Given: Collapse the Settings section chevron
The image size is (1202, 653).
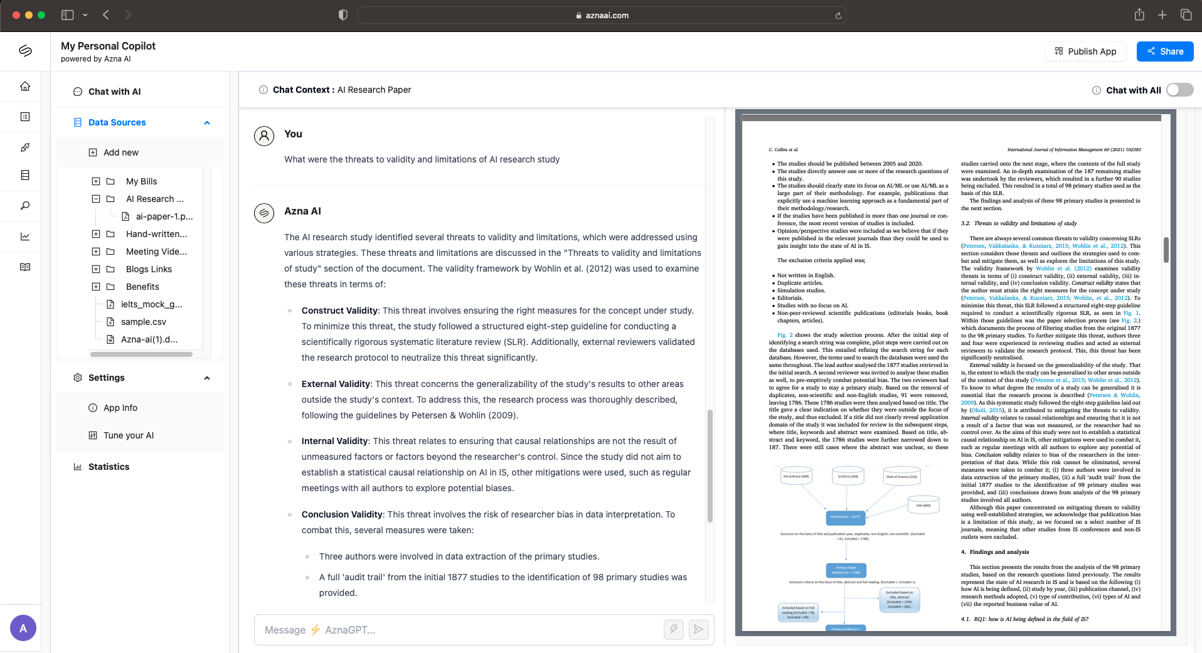Looking at the screenshot, I should 207,378.
